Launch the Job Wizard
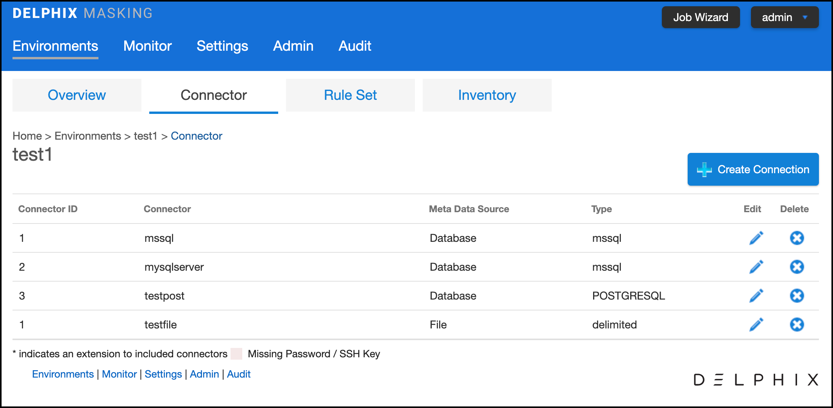Image resolution: width=833 pixels, height=408 pixels. pos(701,17)
